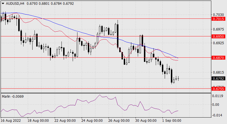Click the -0.014 Marlin scale value

[217, 115]
